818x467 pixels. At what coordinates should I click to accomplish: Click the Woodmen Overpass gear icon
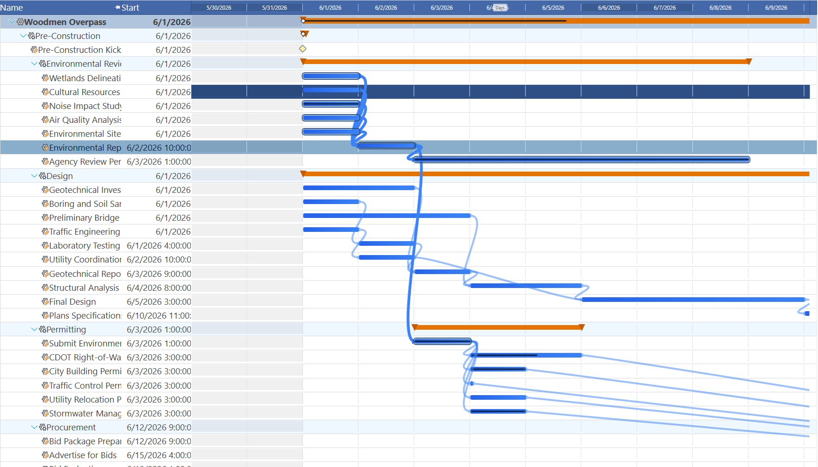(20, 22)
